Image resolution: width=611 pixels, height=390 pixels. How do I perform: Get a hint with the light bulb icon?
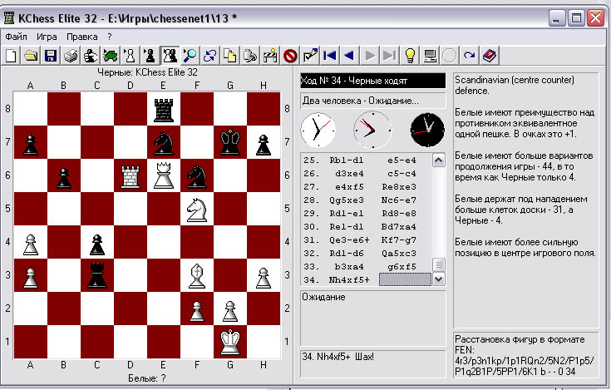pyautogui.click(x=410, y=56)
